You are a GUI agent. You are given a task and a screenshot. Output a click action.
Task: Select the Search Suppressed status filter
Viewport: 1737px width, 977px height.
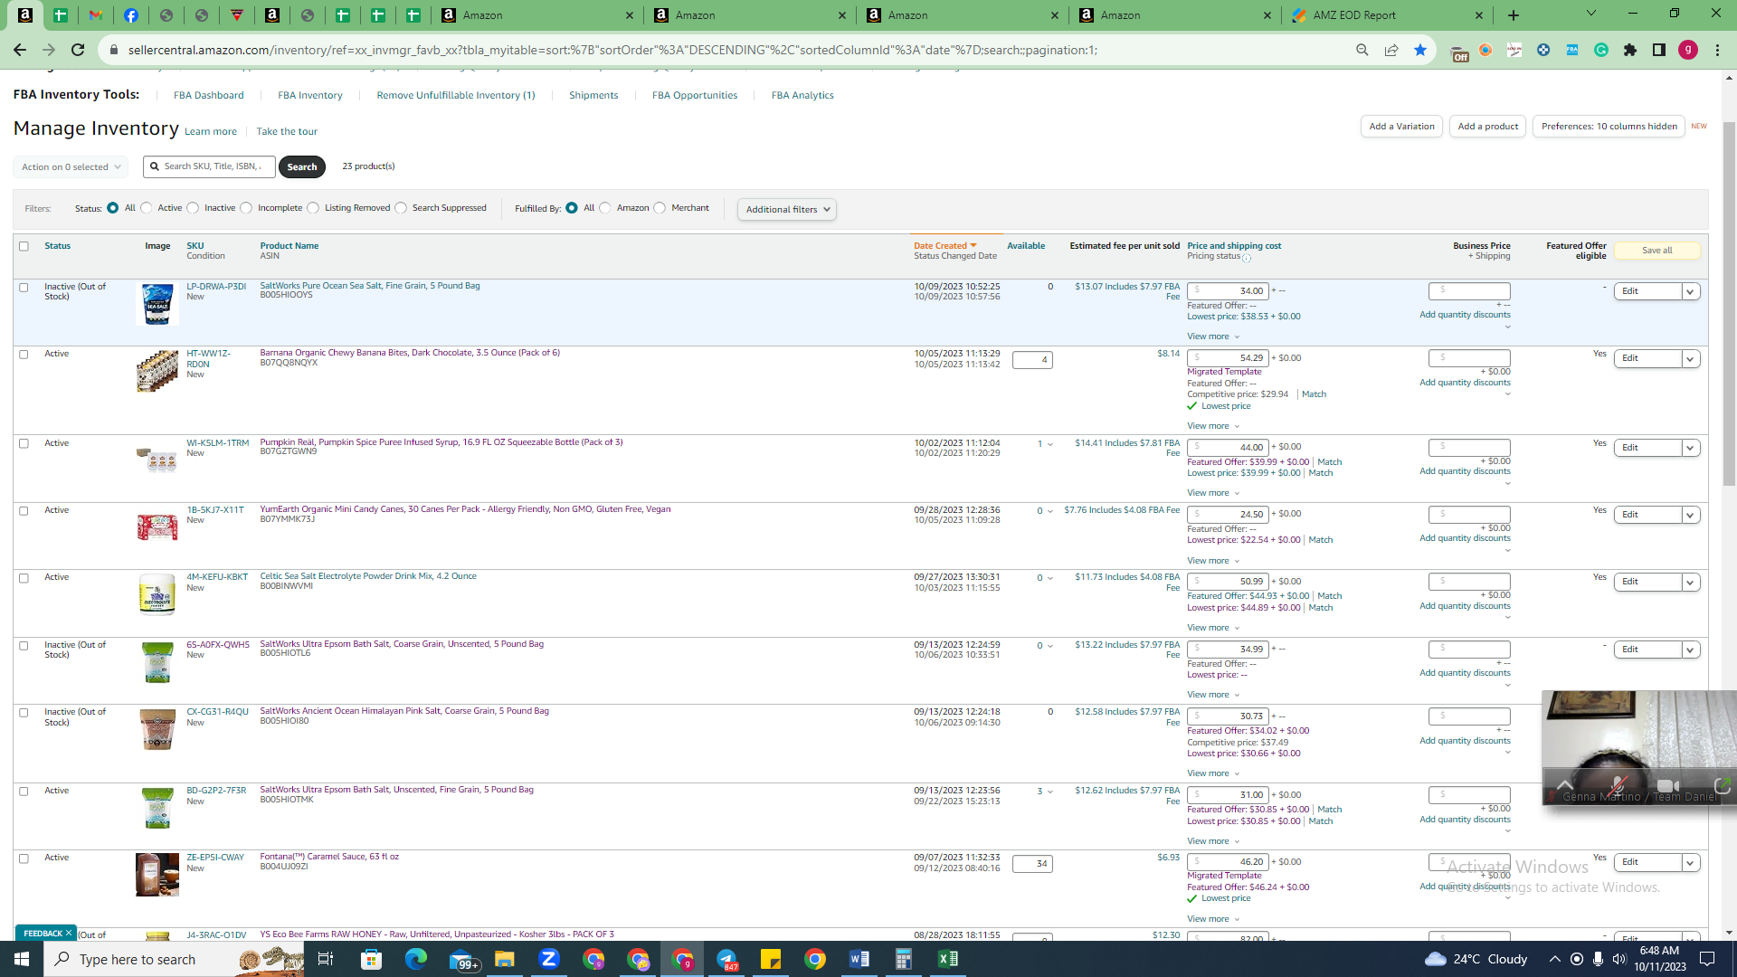tap(401, 208)
